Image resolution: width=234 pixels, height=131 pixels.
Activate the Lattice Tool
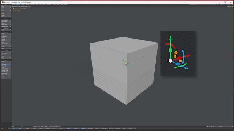tap(6, 73)
